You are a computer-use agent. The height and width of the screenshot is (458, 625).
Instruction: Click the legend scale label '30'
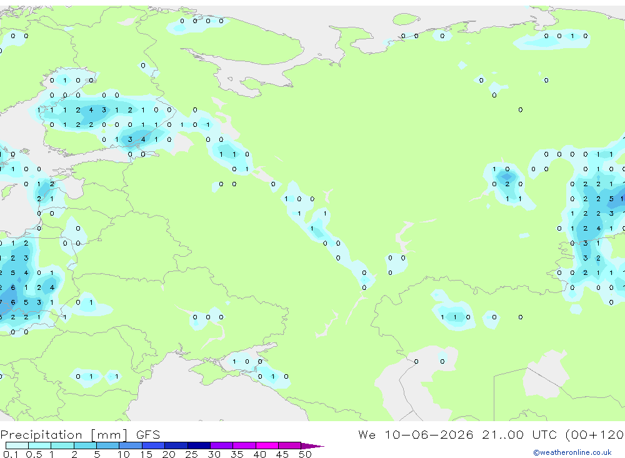pyautogui.click(x=214, y=454)
